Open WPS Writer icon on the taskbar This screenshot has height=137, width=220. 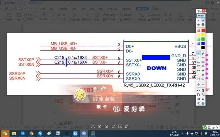coord(23,133)
